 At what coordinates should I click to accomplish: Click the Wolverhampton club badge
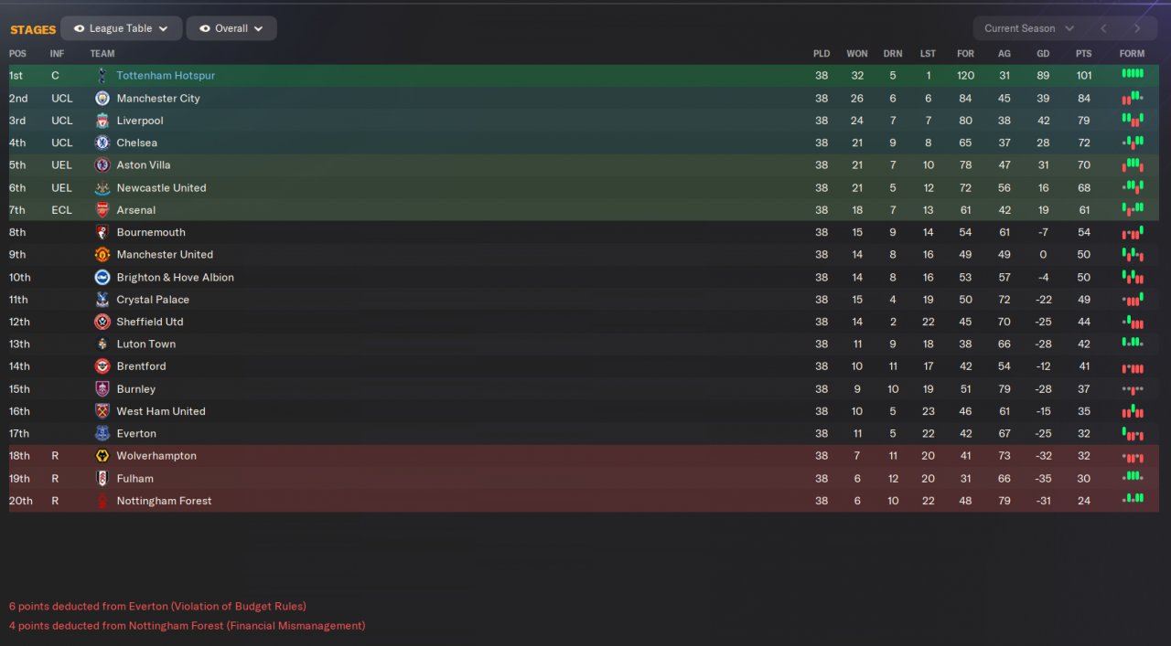pyautogui.click(x=102, y=456)
